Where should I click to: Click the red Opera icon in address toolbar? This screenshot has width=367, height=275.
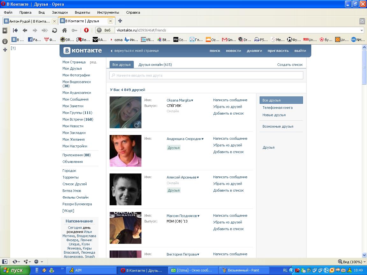[x=86, y=30]
